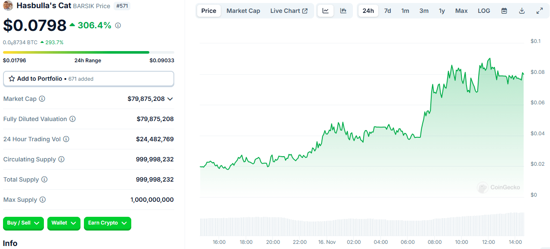Viewport: 550px width, 249px height.
Task: Click the $24,482,769 trading volume value
Action: point(155,139)
